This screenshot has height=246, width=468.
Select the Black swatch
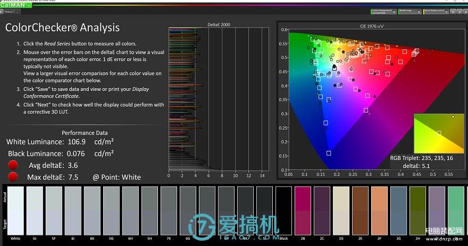(x=283, y=211)
